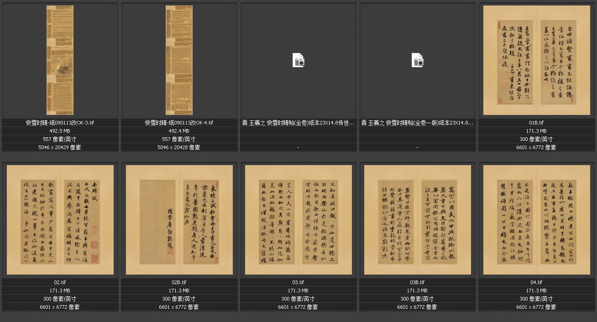Viewport: 597px width, 322px height.
Task: Select the 快雪时晴-纸090113改OK-4.tif scroll thumbnail
Action: [x=179, y=60]
